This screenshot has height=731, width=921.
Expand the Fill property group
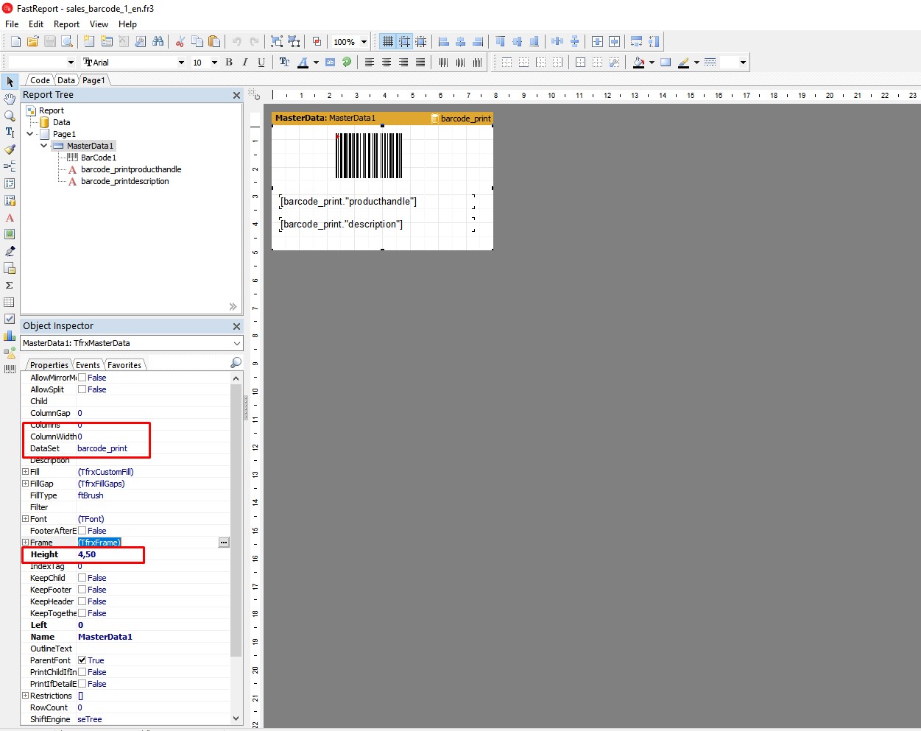tap(25, 472)
